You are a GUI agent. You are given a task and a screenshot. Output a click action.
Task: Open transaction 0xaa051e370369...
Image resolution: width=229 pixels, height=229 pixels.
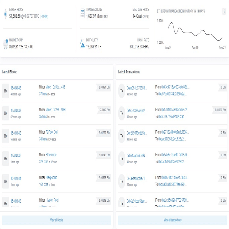click(137, 88)
